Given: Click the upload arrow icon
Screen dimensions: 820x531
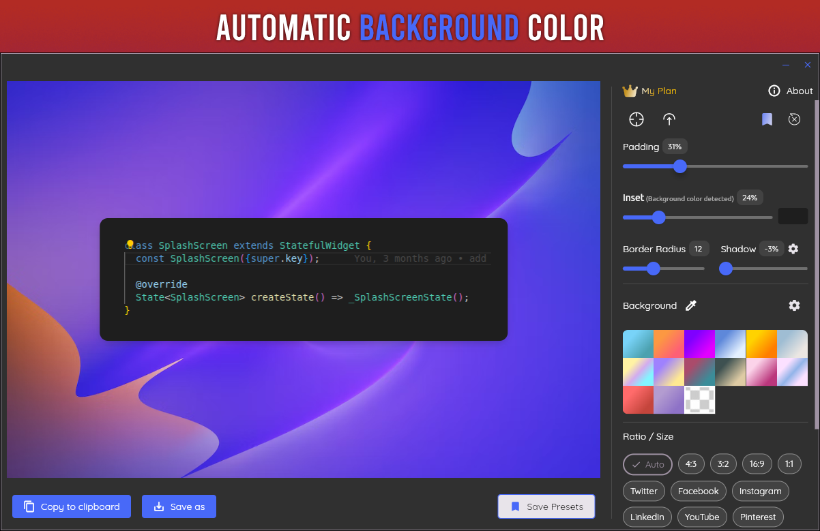Looking at the screenshot, I should [x=669, y=119].
